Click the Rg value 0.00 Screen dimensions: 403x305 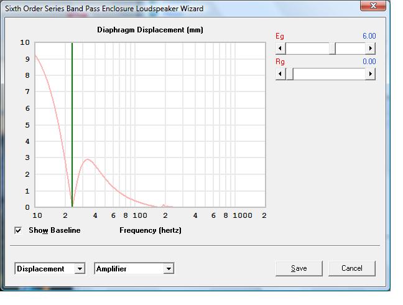[369, 62]
